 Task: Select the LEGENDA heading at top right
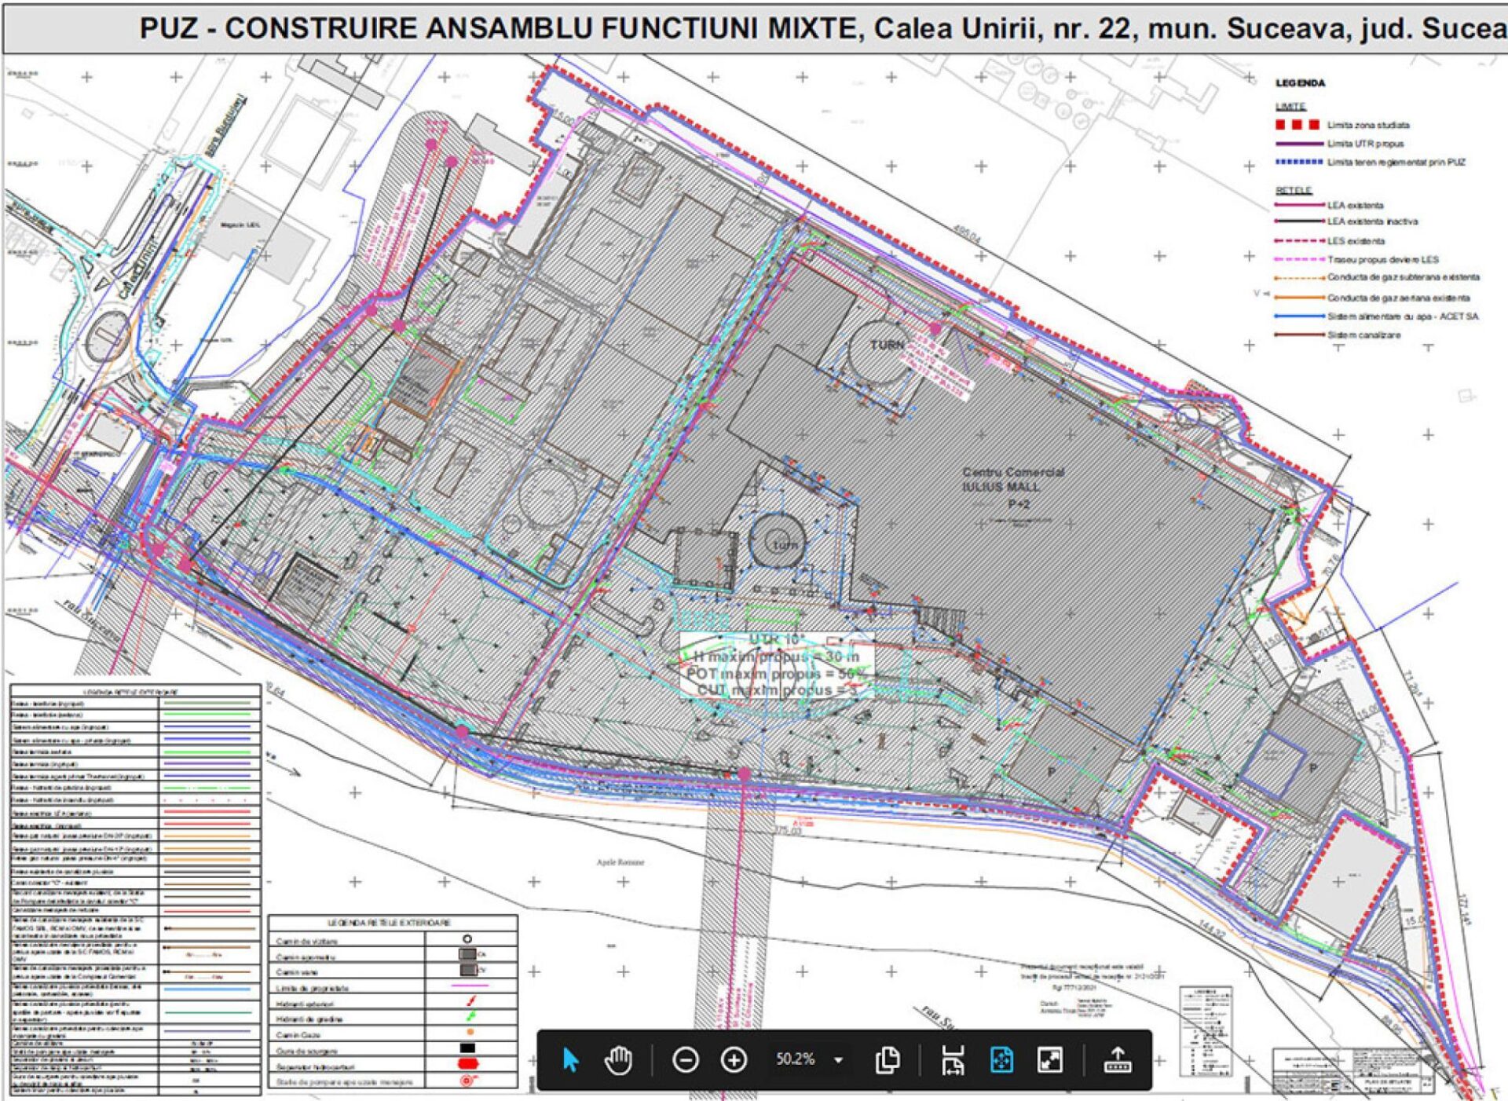[x=1300, y=83]
